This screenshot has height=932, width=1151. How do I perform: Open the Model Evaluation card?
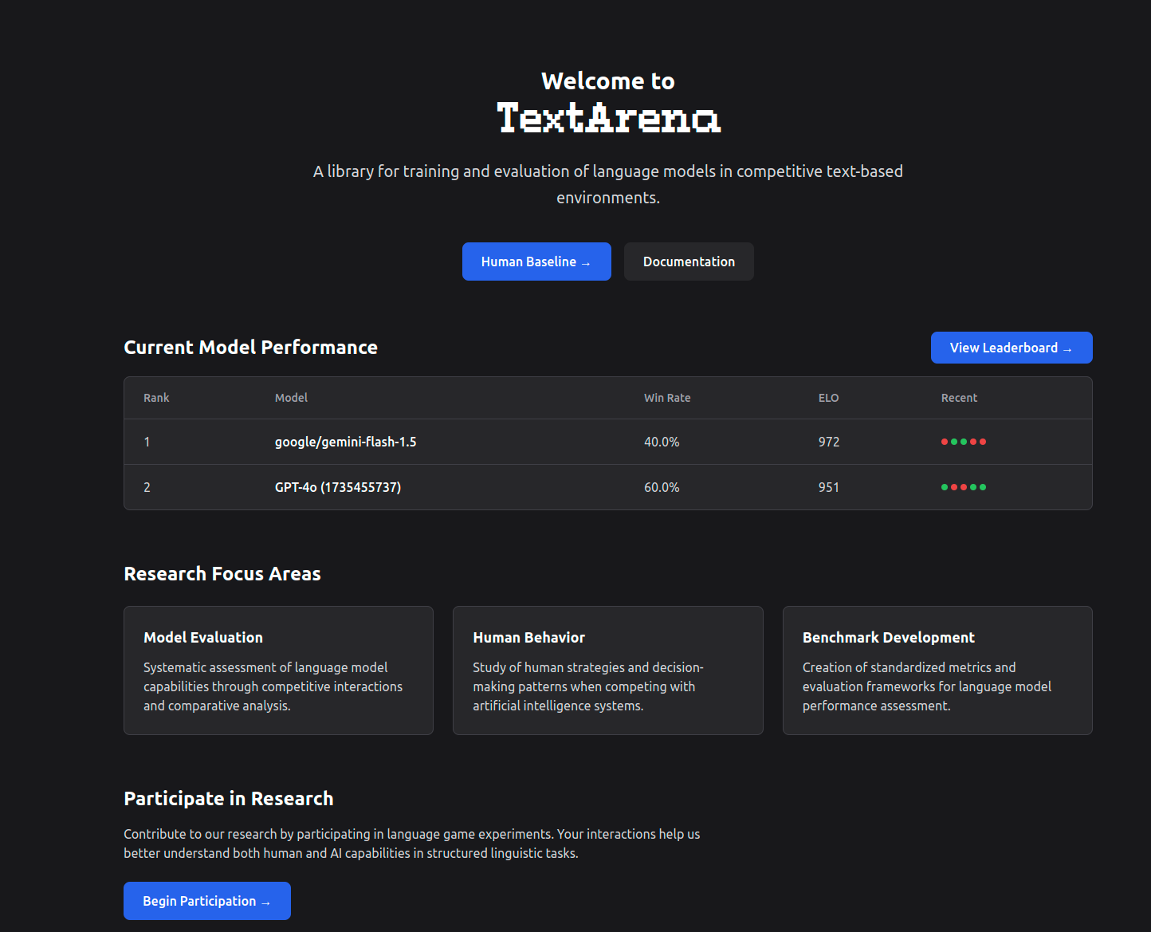[278, 670]
